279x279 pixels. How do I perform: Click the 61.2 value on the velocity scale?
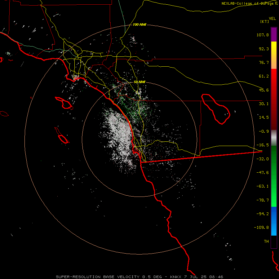(264, 76)
